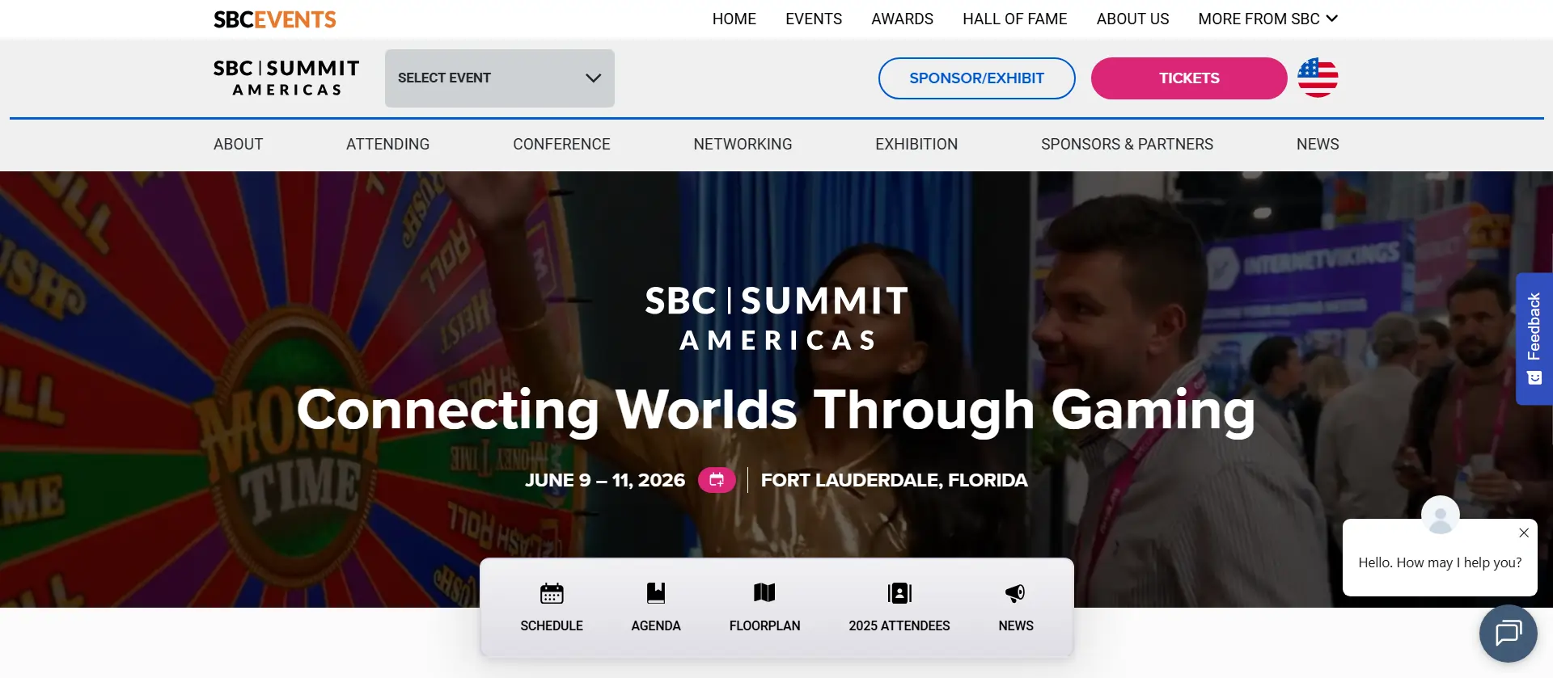Click the Sponsor/Exhibit button
This screenshot has width=1553, height=678.
[976, 78]
